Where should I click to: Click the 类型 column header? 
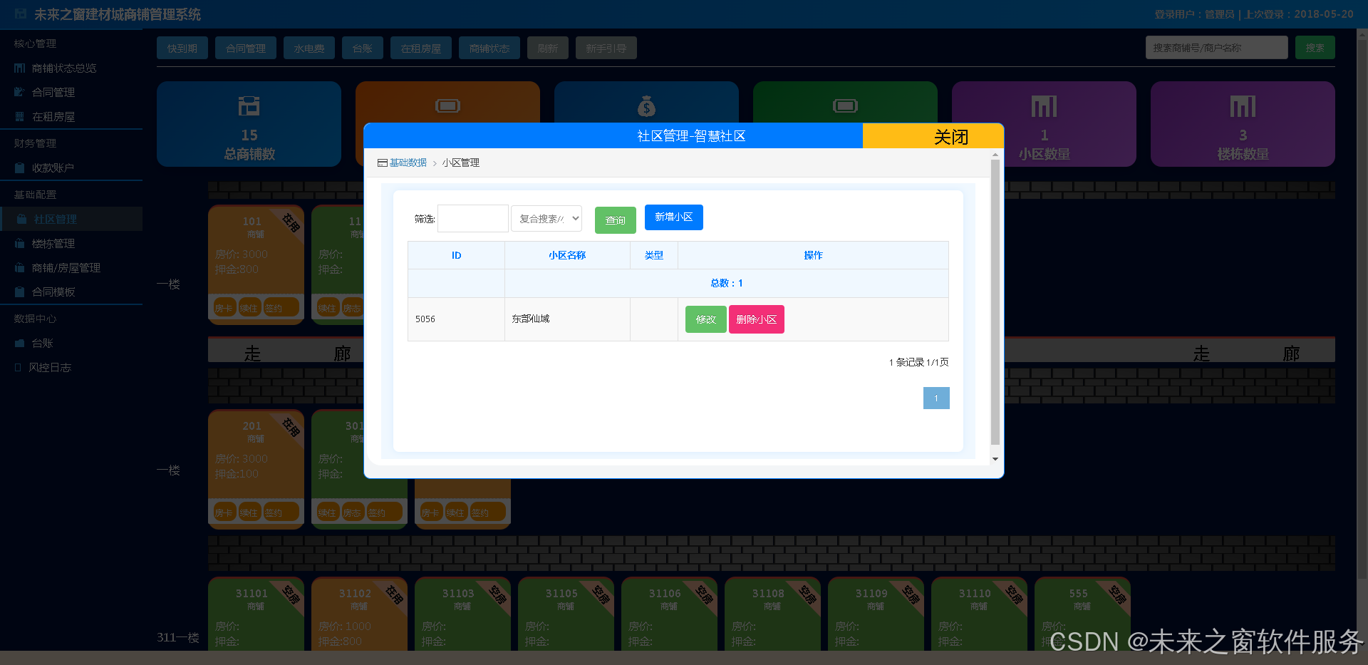click(654, 255)
